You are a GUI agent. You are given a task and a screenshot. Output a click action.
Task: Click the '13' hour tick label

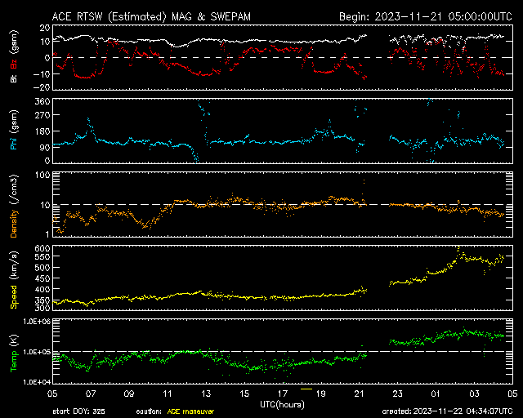click(x=206, y=394)
